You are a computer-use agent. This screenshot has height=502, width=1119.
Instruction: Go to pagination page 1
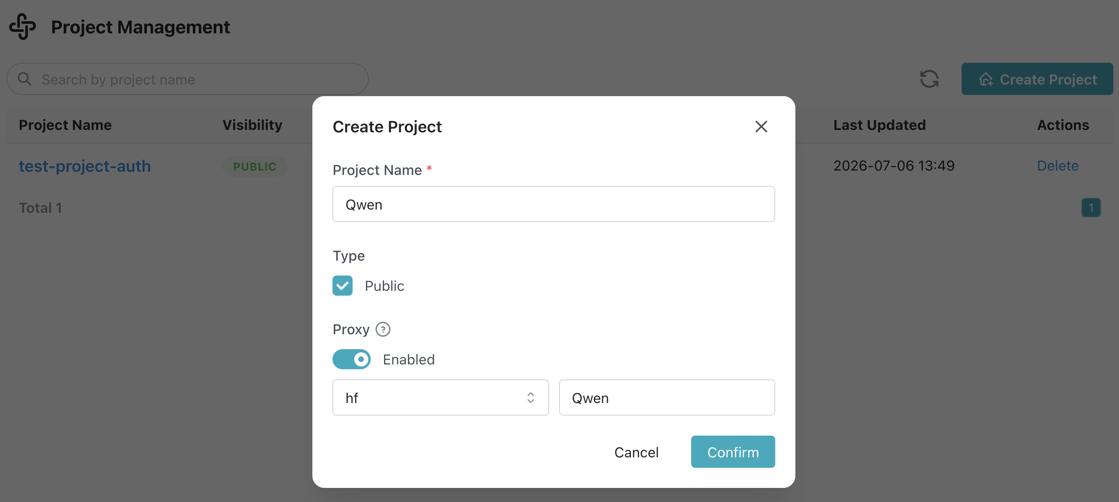click(1090, 208)
